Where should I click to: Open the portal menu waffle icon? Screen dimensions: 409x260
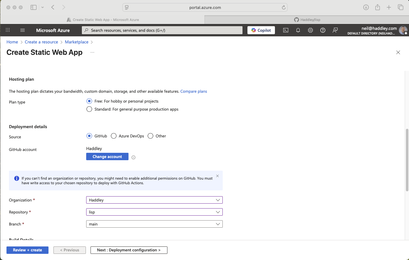[8, 30]
